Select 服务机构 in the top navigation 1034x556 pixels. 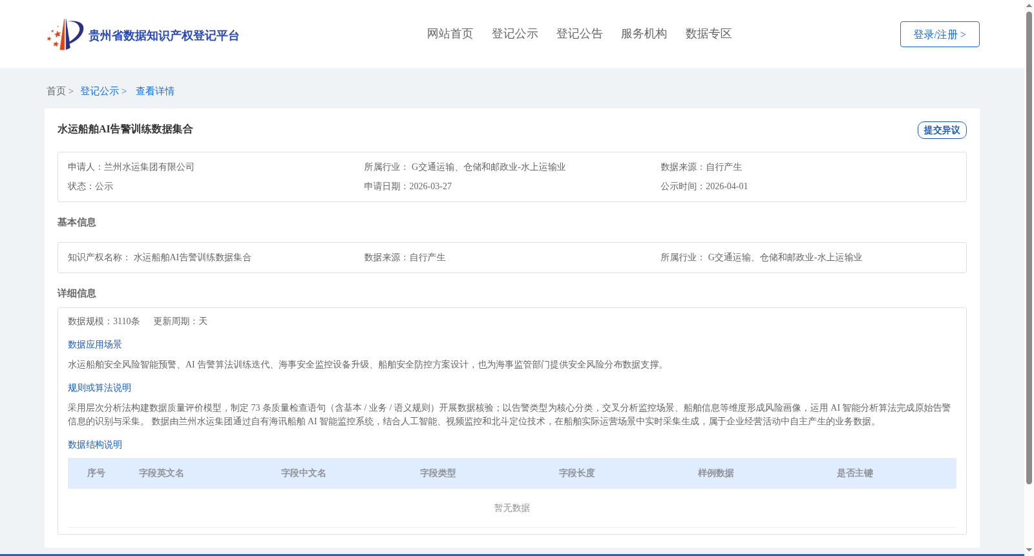click(644, 34)
